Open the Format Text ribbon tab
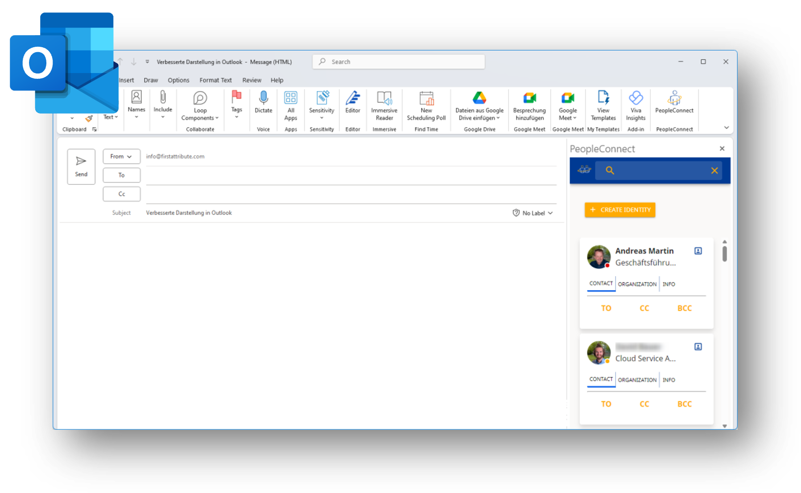Image resolution: width=801 pixels, height=493 pixels. [215, 80]
